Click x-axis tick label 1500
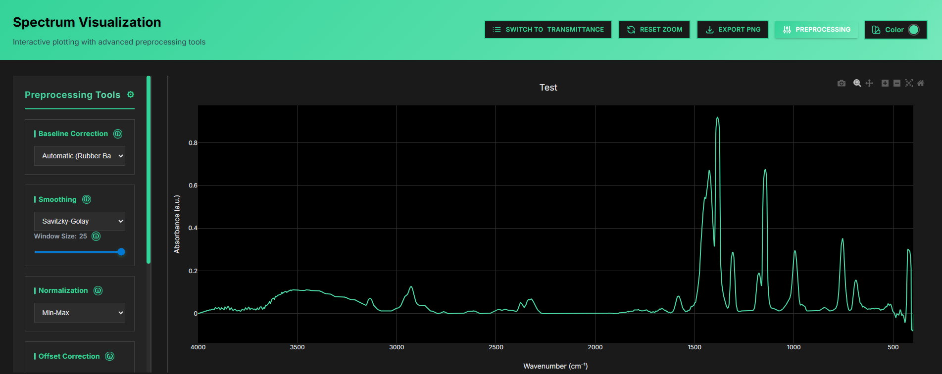This screenshot has width=942, height=374. tap(694, 347)
